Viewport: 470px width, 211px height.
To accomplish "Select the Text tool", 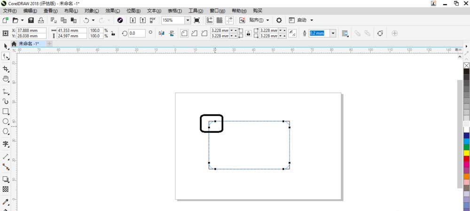I will point(6,144).
